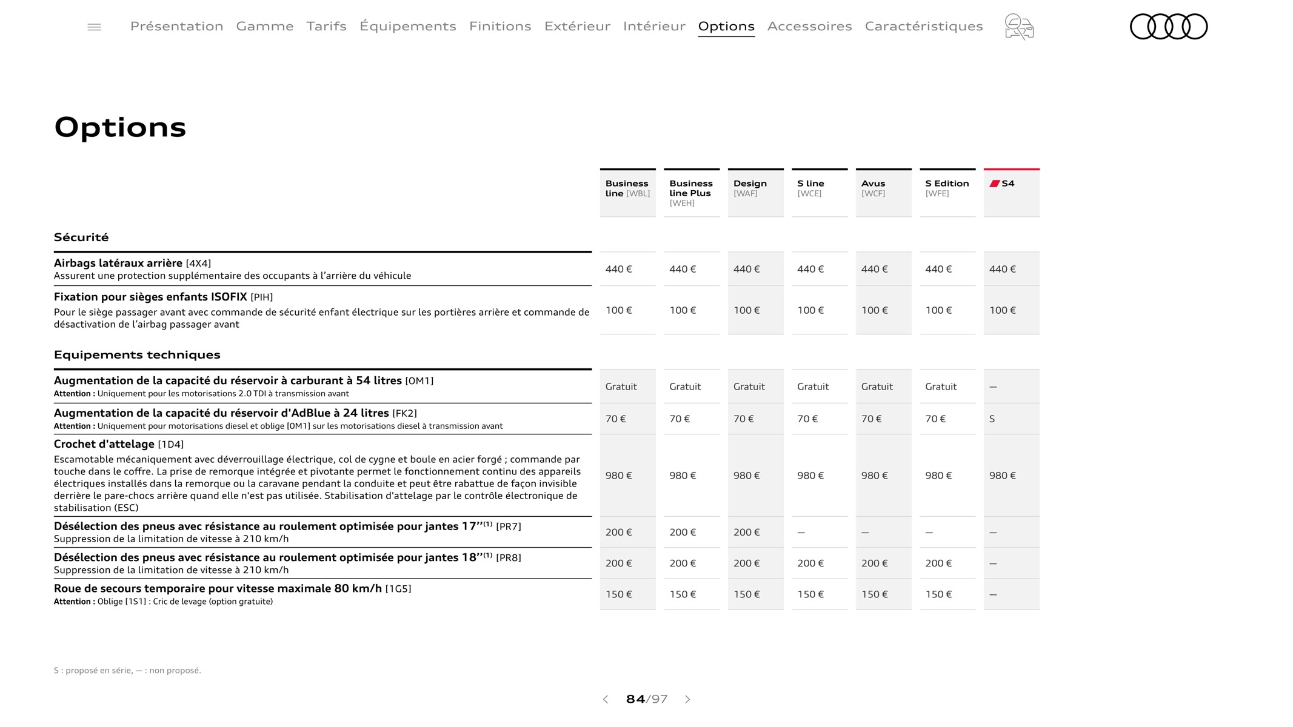Select Roue de secours temporaire [1G5] title
The height and width of the screenshot is (727, 1293).
coord(232,588)
